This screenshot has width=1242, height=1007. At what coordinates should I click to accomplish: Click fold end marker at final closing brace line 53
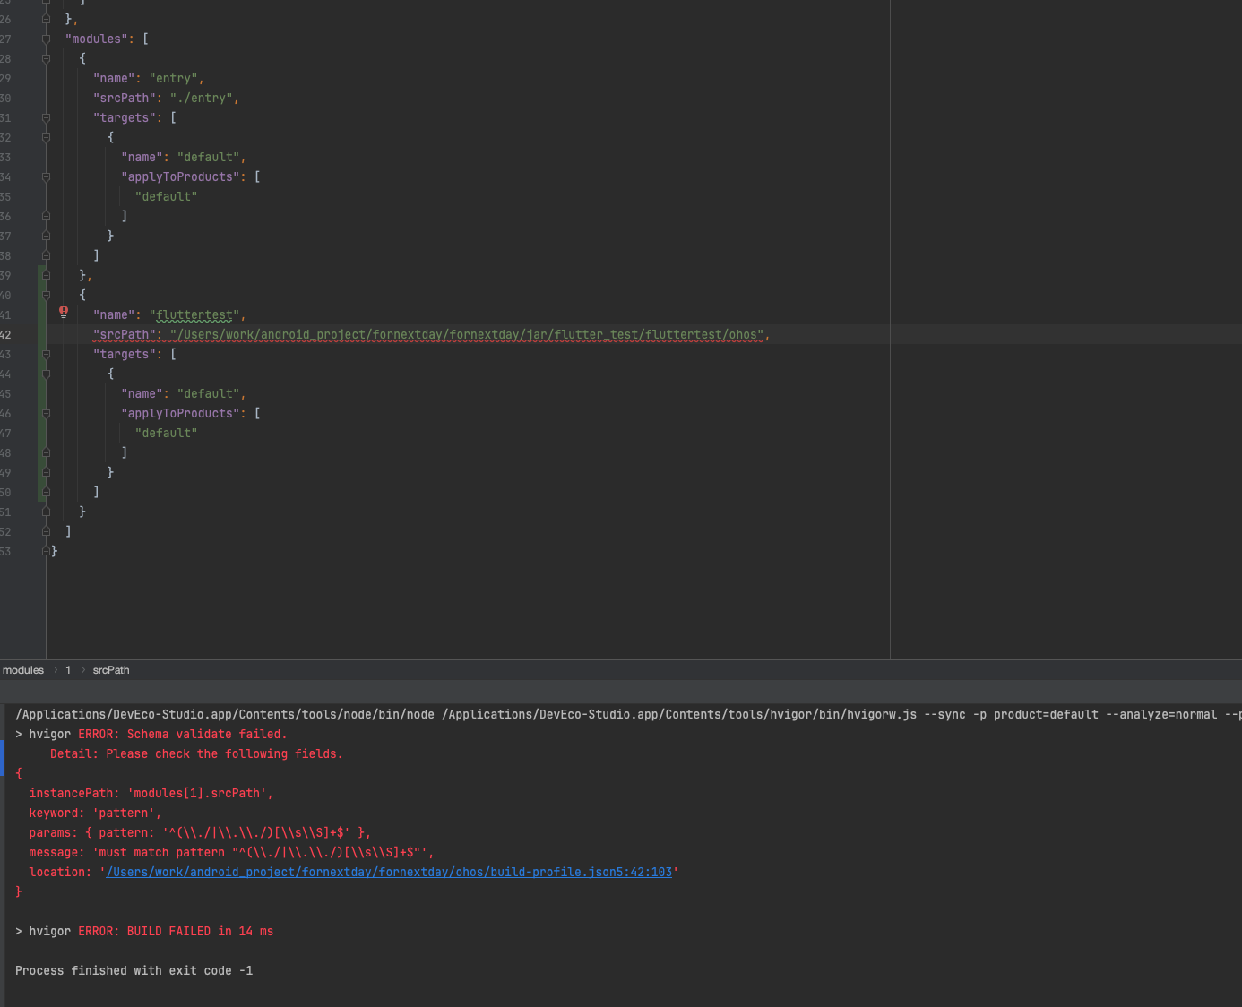coord(46,551)
